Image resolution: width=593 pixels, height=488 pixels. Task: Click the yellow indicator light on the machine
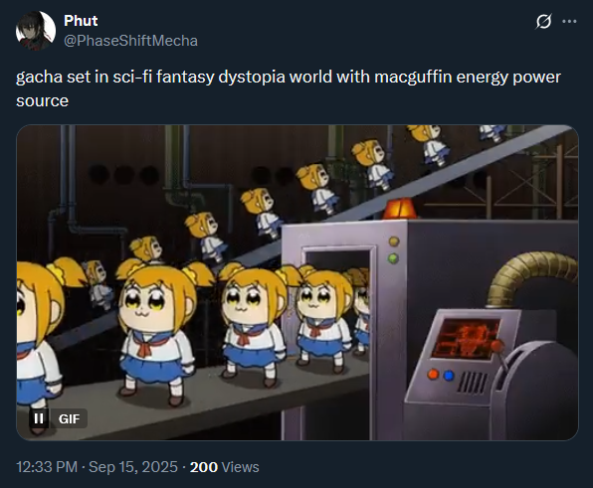click(394, 242)
